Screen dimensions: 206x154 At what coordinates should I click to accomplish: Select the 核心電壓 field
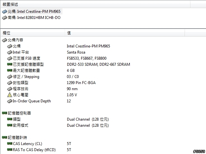coord(21,95)
